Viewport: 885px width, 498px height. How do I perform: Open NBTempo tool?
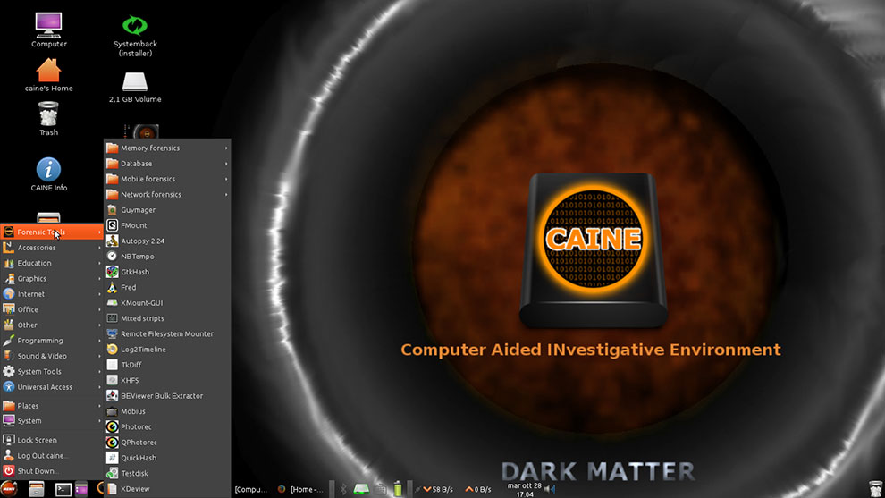pyautogui.click(x=167, y=257)
